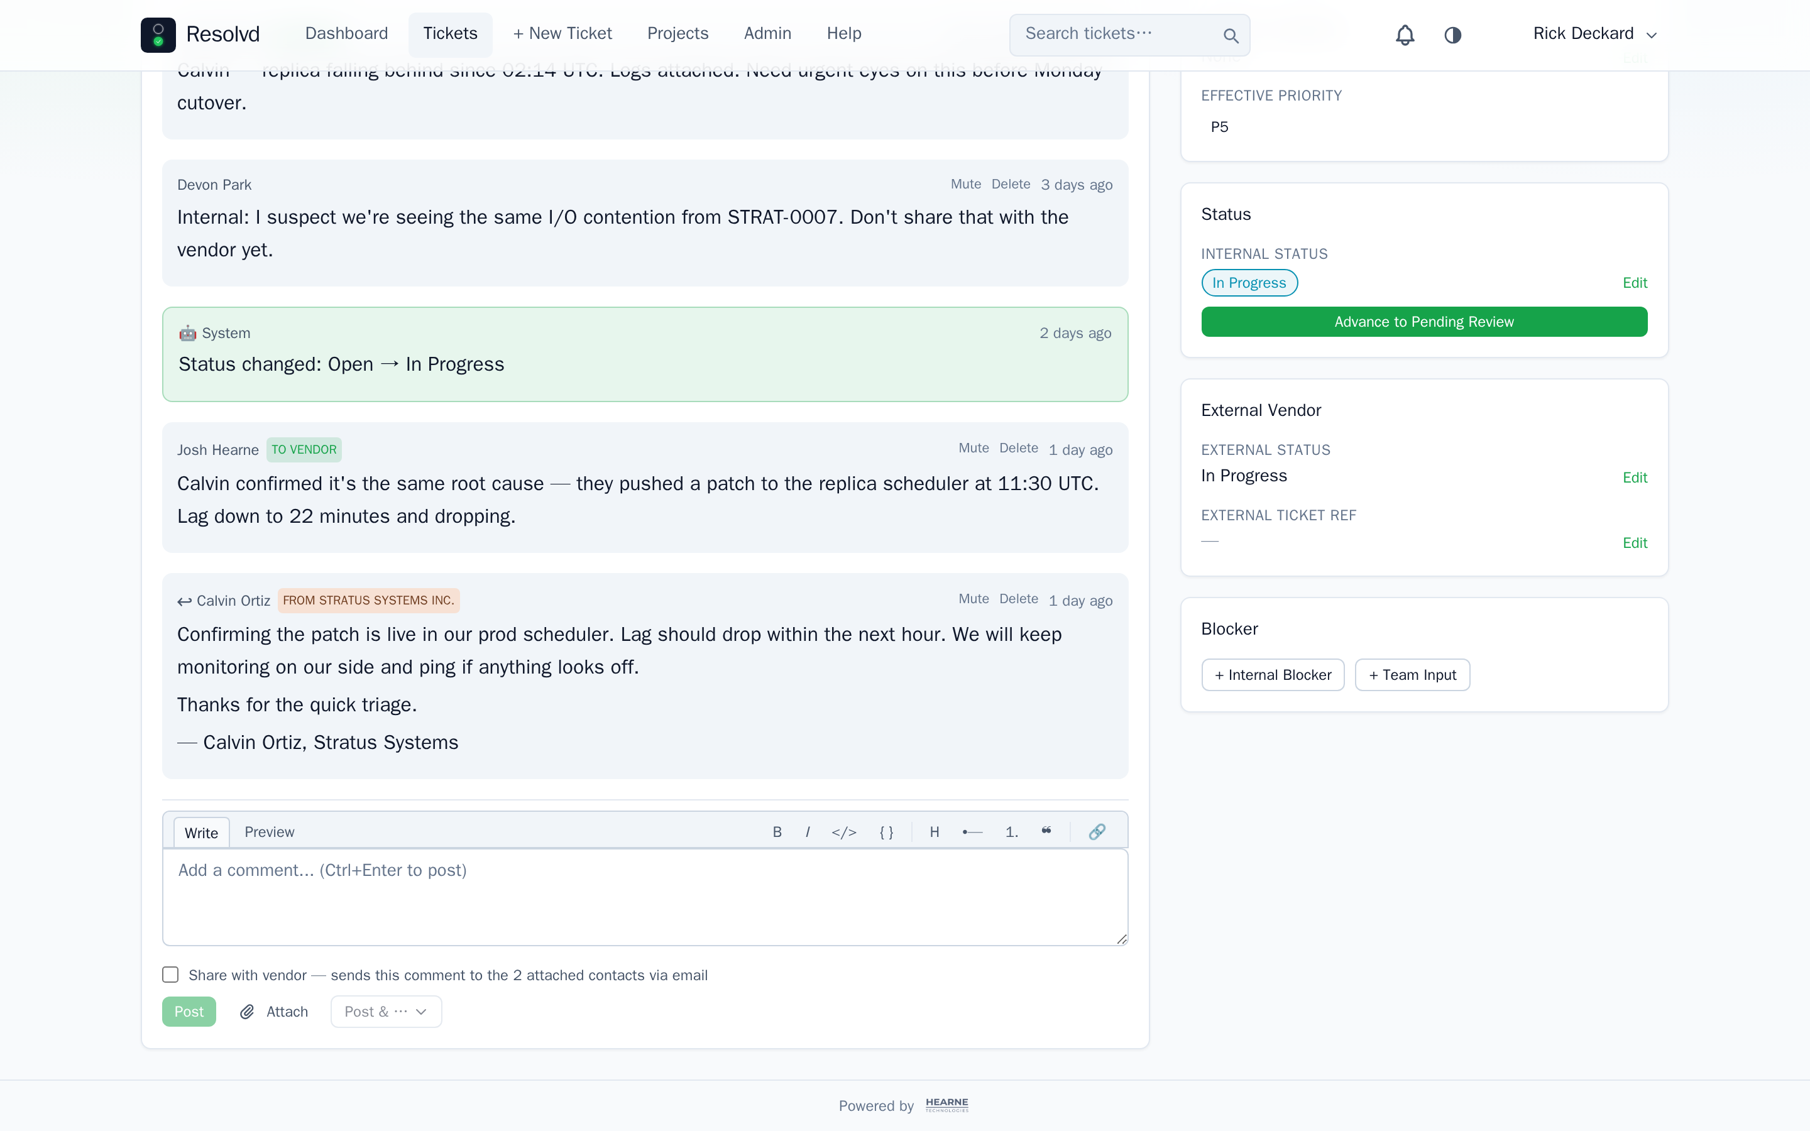Click the P5 effective priority value

pyautogui.click(x=1219, y=127)
